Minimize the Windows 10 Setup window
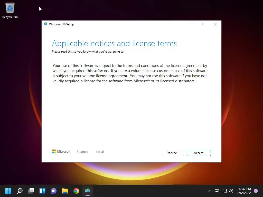Screen dimensions: 263x197 pyautogui.click(x=192, y=24)
